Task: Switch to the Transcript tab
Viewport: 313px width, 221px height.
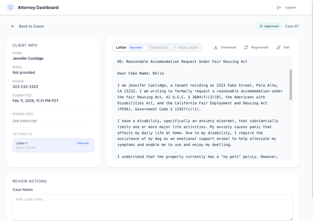Action: point(158,47)
